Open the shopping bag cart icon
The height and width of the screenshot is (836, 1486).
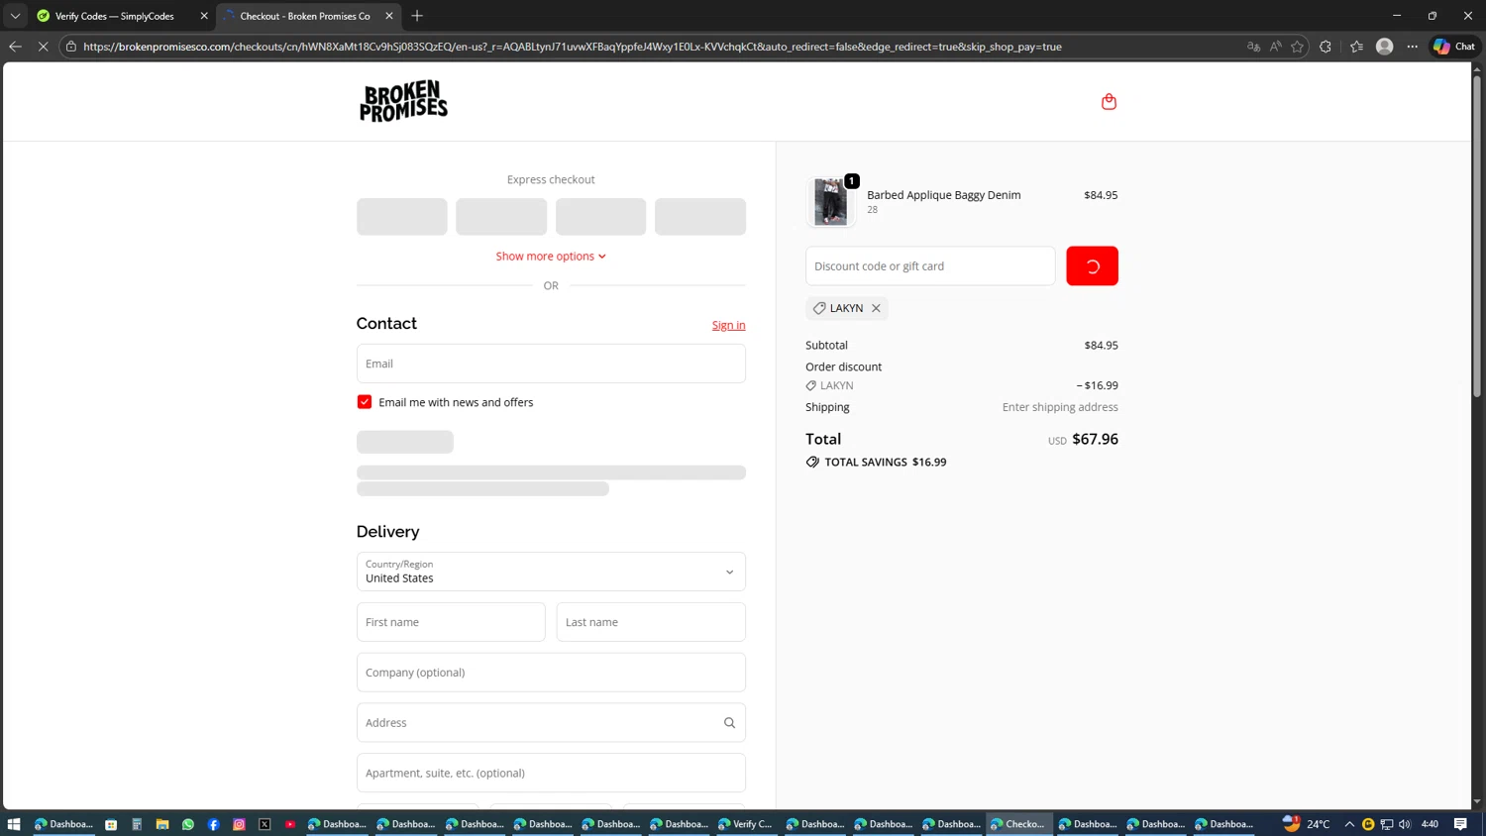[1109, 101]
